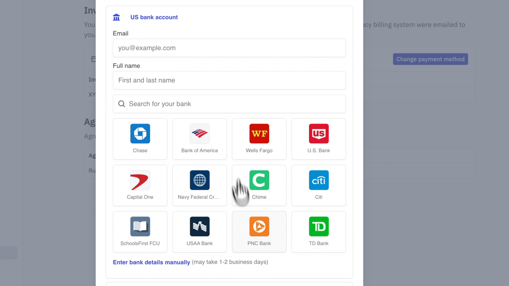Select the TD Bank logo
This screenshot has height=286, width=509.
pyautogui.click(x=319, y=226)
